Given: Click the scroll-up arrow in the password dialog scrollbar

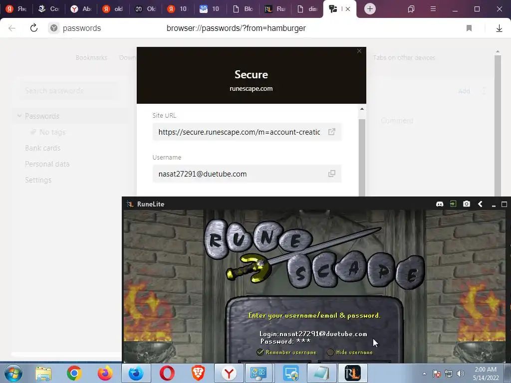Looking at the screenshot, I should tap(362, 109).
